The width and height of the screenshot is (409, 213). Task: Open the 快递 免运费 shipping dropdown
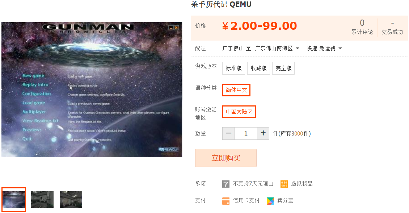(324, 48)
